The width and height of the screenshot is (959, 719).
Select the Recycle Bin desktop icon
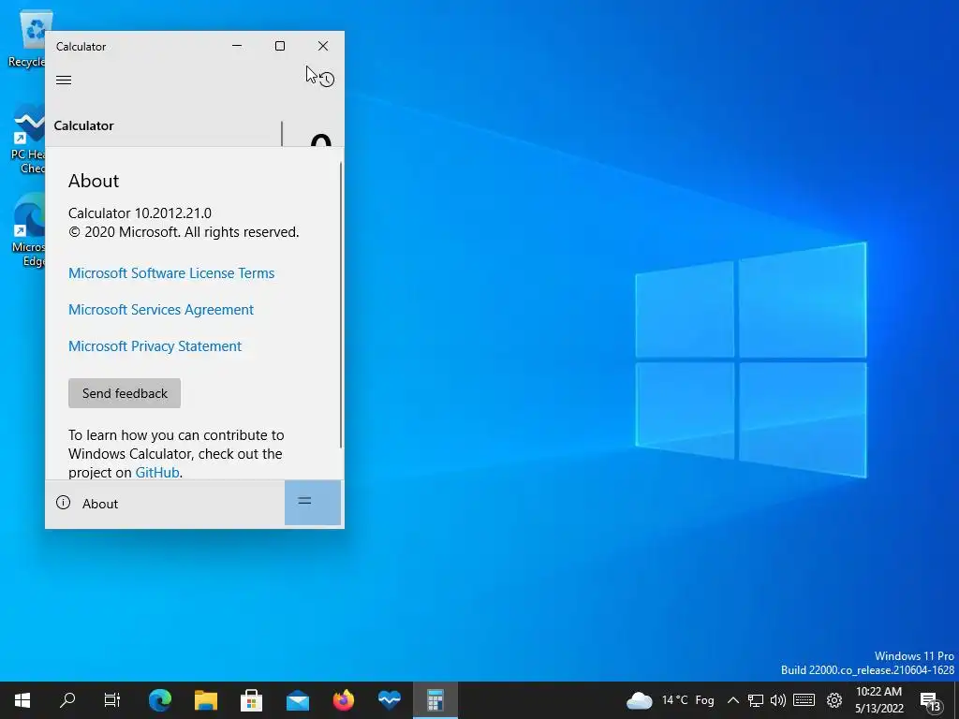(27, 37)
